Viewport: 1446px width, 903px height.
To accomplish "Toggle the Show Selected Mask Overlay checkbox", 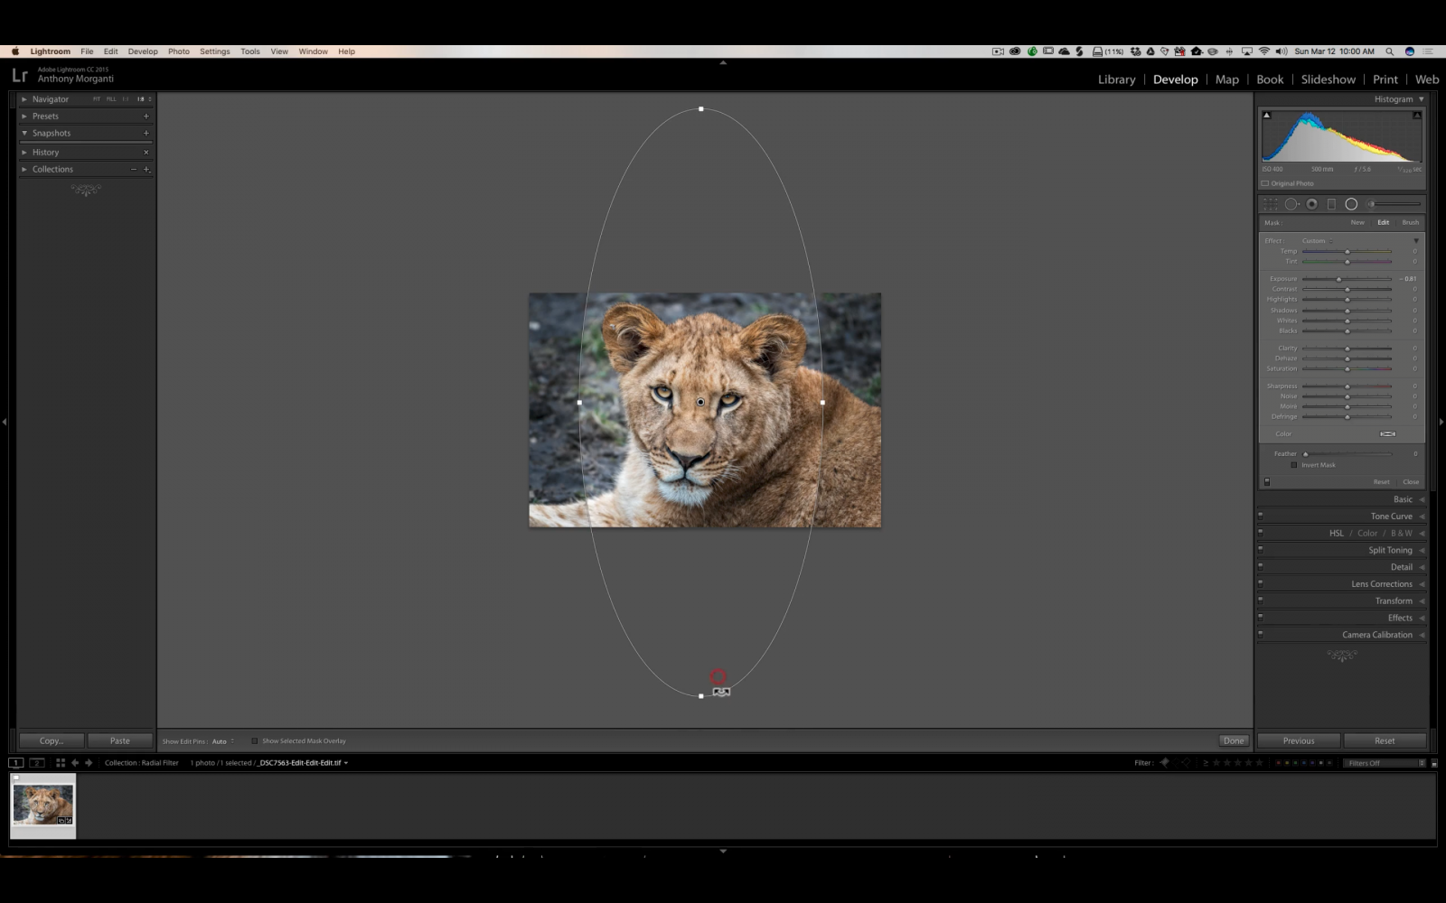I will (x=255, y=740).
